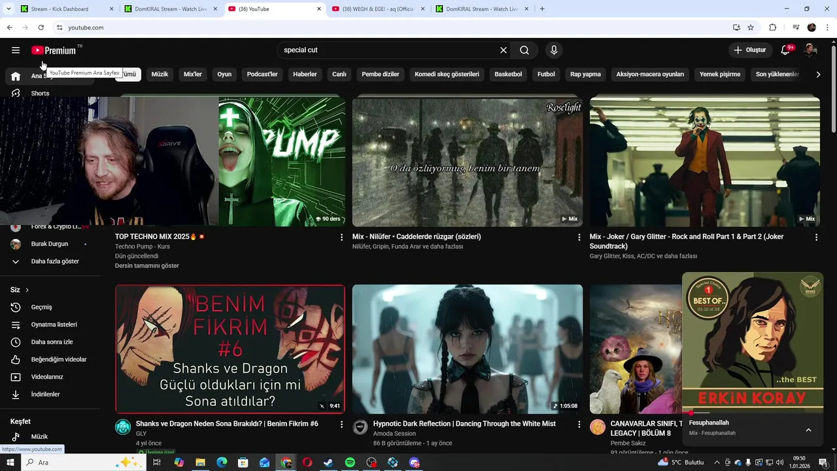The height and width of the screenshot is (471, 837).
Task: Open options menu for Mix - Joker
Action: coord(816,237)
